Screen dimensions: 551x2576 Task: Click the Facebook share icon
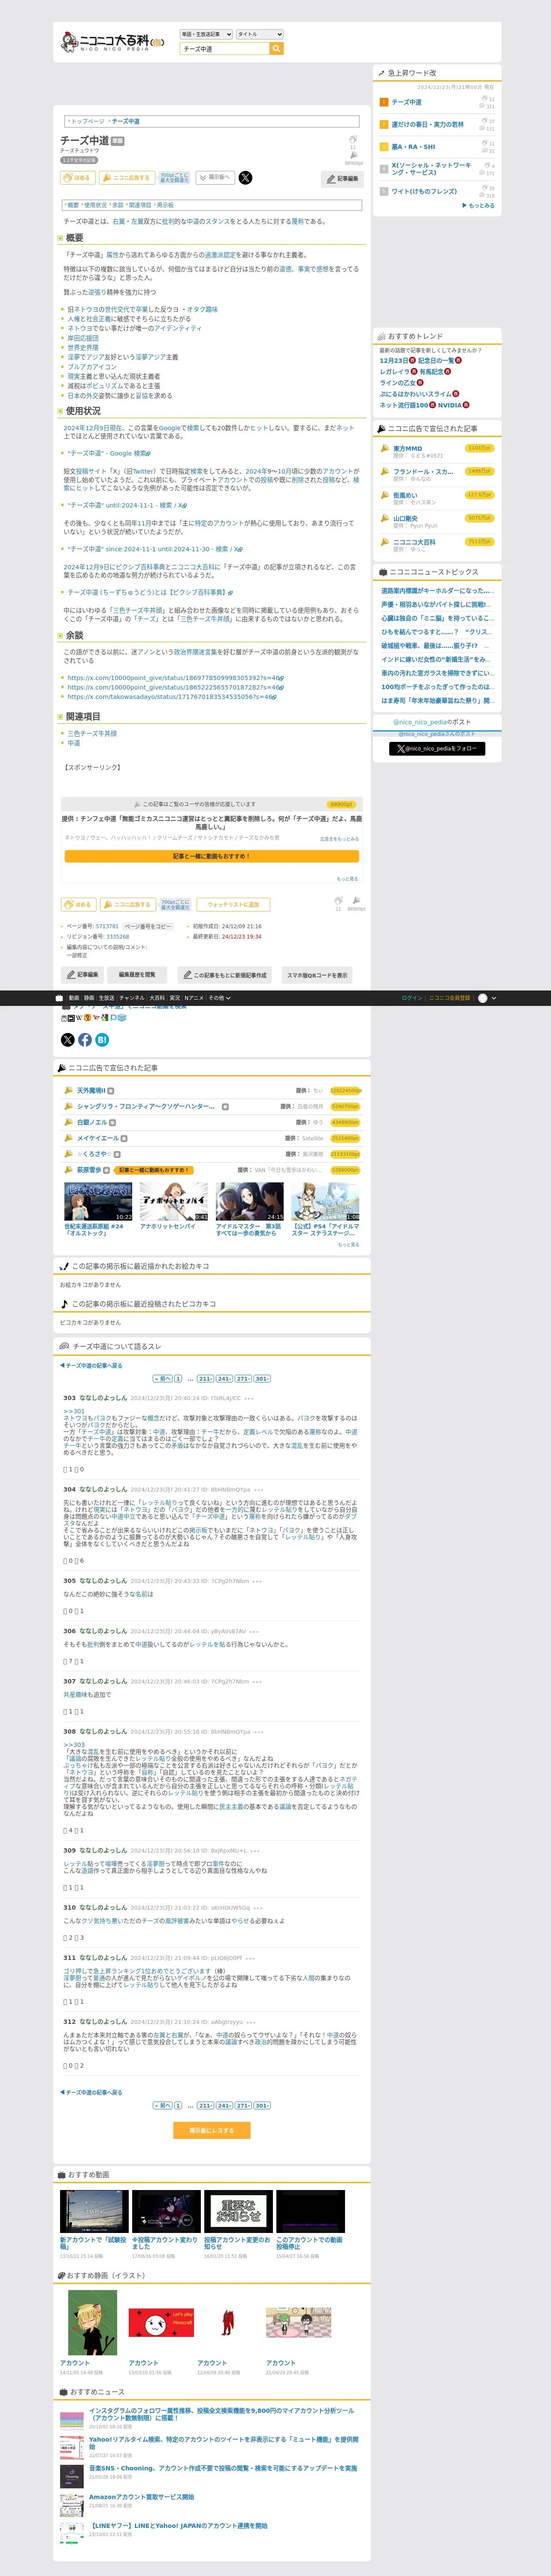coord(85,1040)
